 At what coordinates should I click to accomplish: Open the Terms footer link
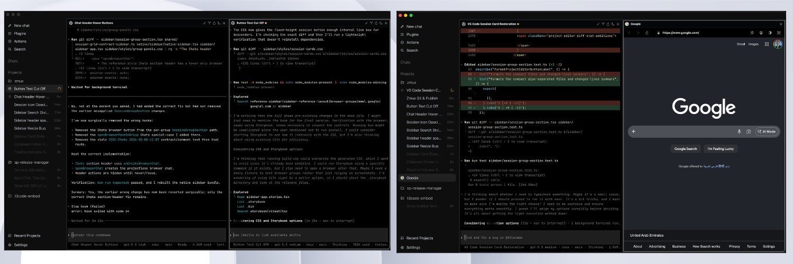pyautogui.click(x=751, y=246)
